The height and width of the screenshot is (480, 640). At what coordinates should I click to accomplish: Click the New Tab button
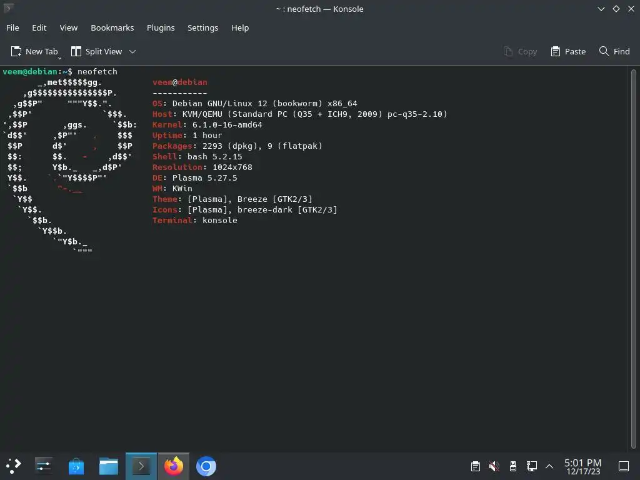click(x=35, y=51)
